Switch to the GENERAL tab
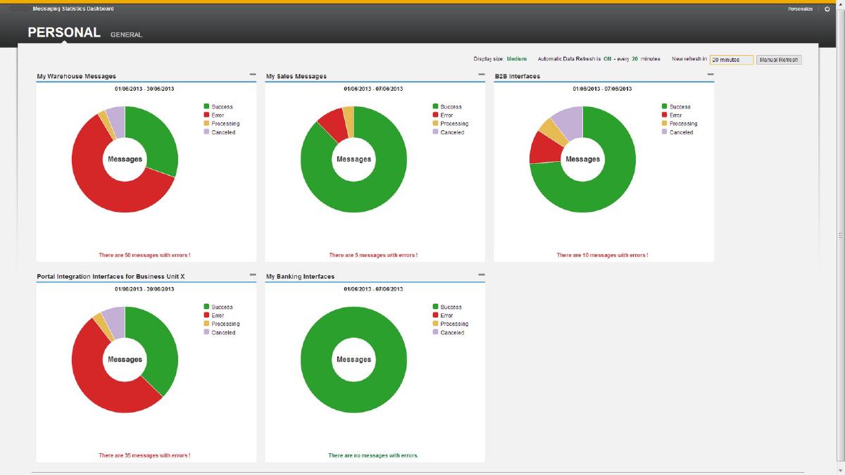845x475 pixels. [x=126, y=34]
